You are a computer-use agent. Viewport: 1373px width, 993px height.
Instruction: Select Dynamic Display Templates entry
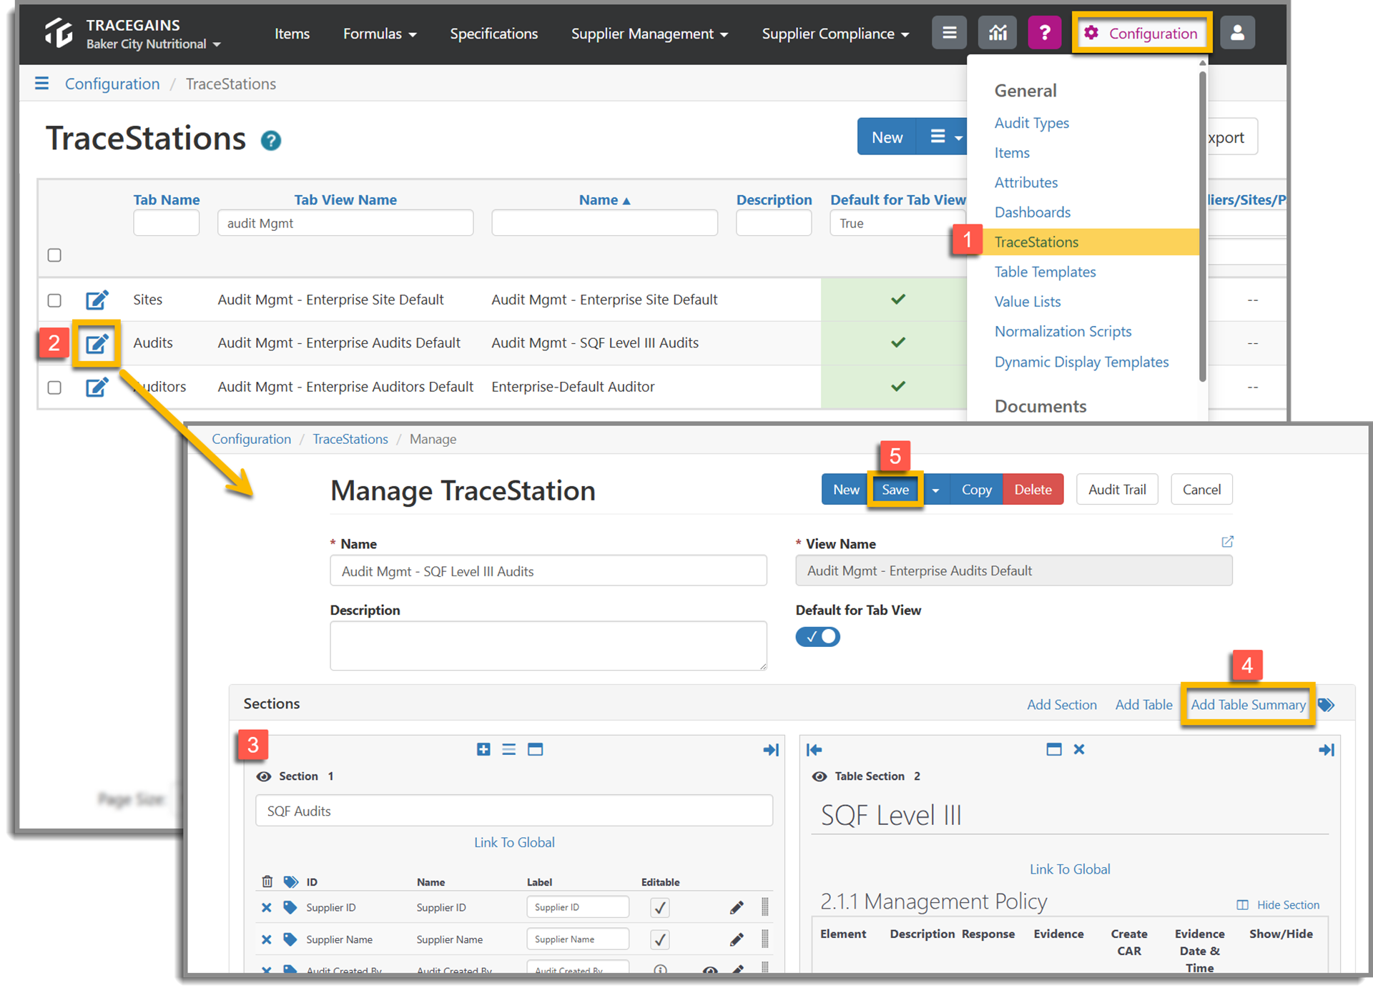coord(1081,362)
